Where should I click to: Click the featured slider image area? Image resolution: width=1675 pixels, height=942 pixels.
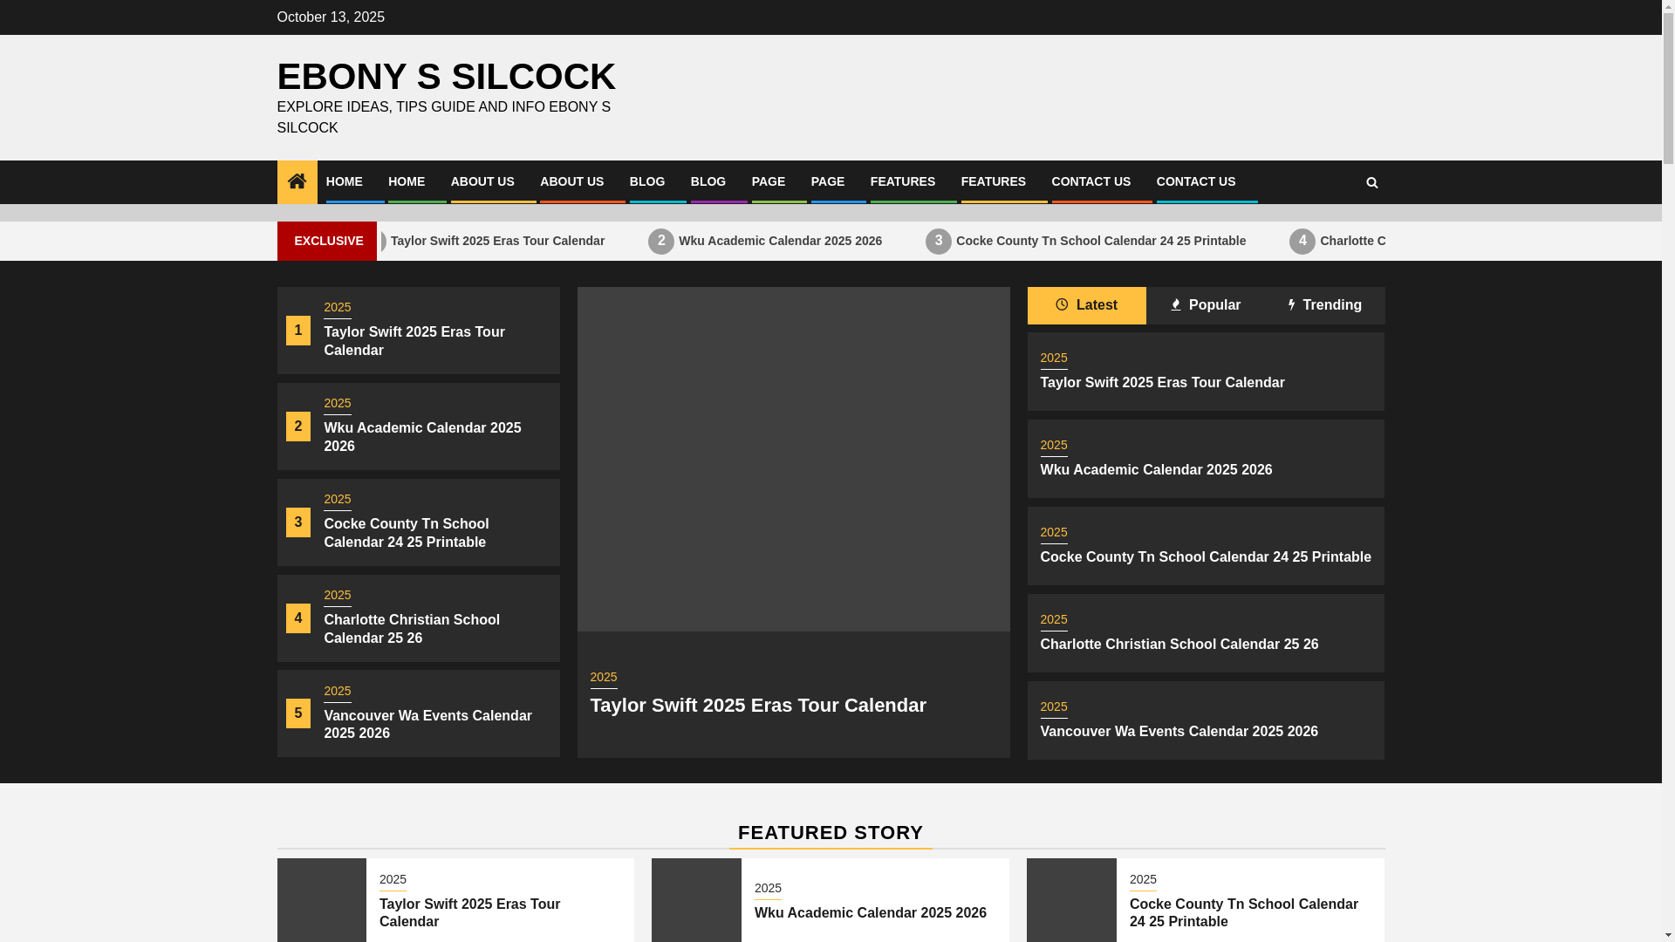point(793,459)
